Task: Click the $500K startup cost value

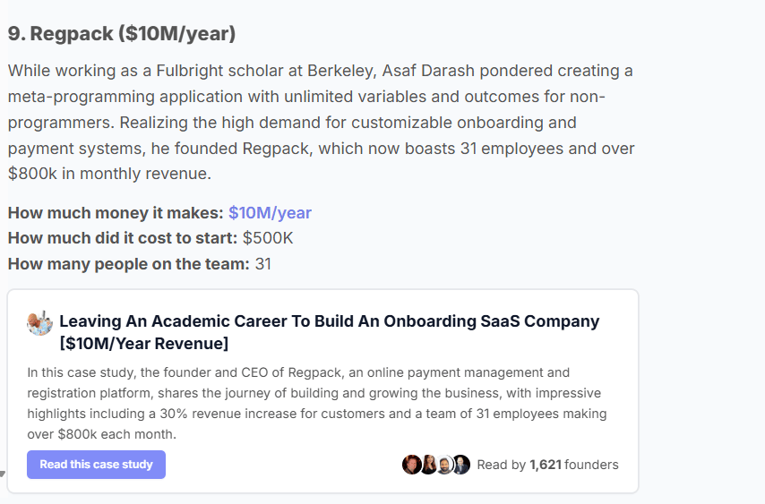Action: coord(268,238)
